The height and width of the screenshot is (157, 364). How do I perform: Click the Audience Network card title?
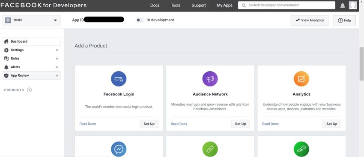210,94
